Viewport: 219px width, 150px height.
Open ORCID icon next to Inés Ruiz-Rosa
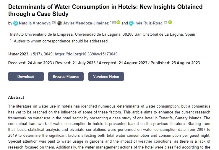click(x=170, y=22)
